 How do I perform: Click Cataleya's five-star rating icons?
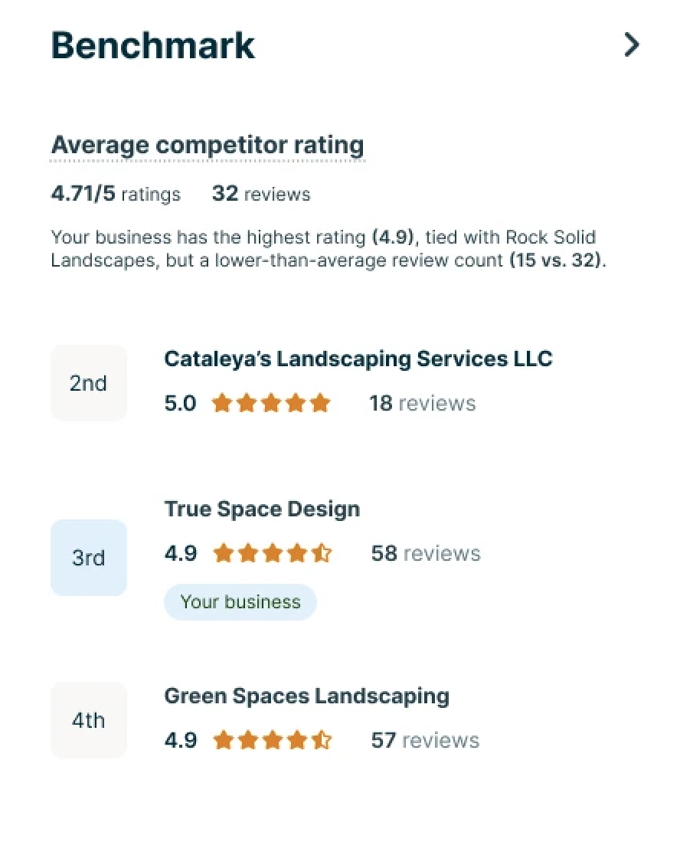(x=271, y=403)
